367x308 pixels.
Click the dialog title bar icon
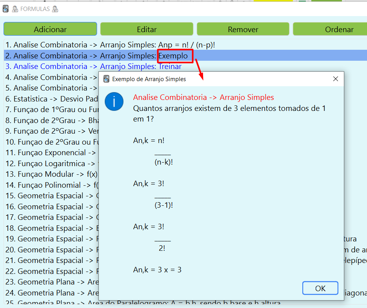tap(106, 79)
